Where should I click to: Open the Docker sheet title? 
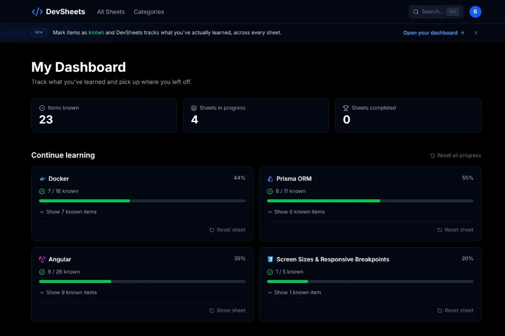pos(59,179)
